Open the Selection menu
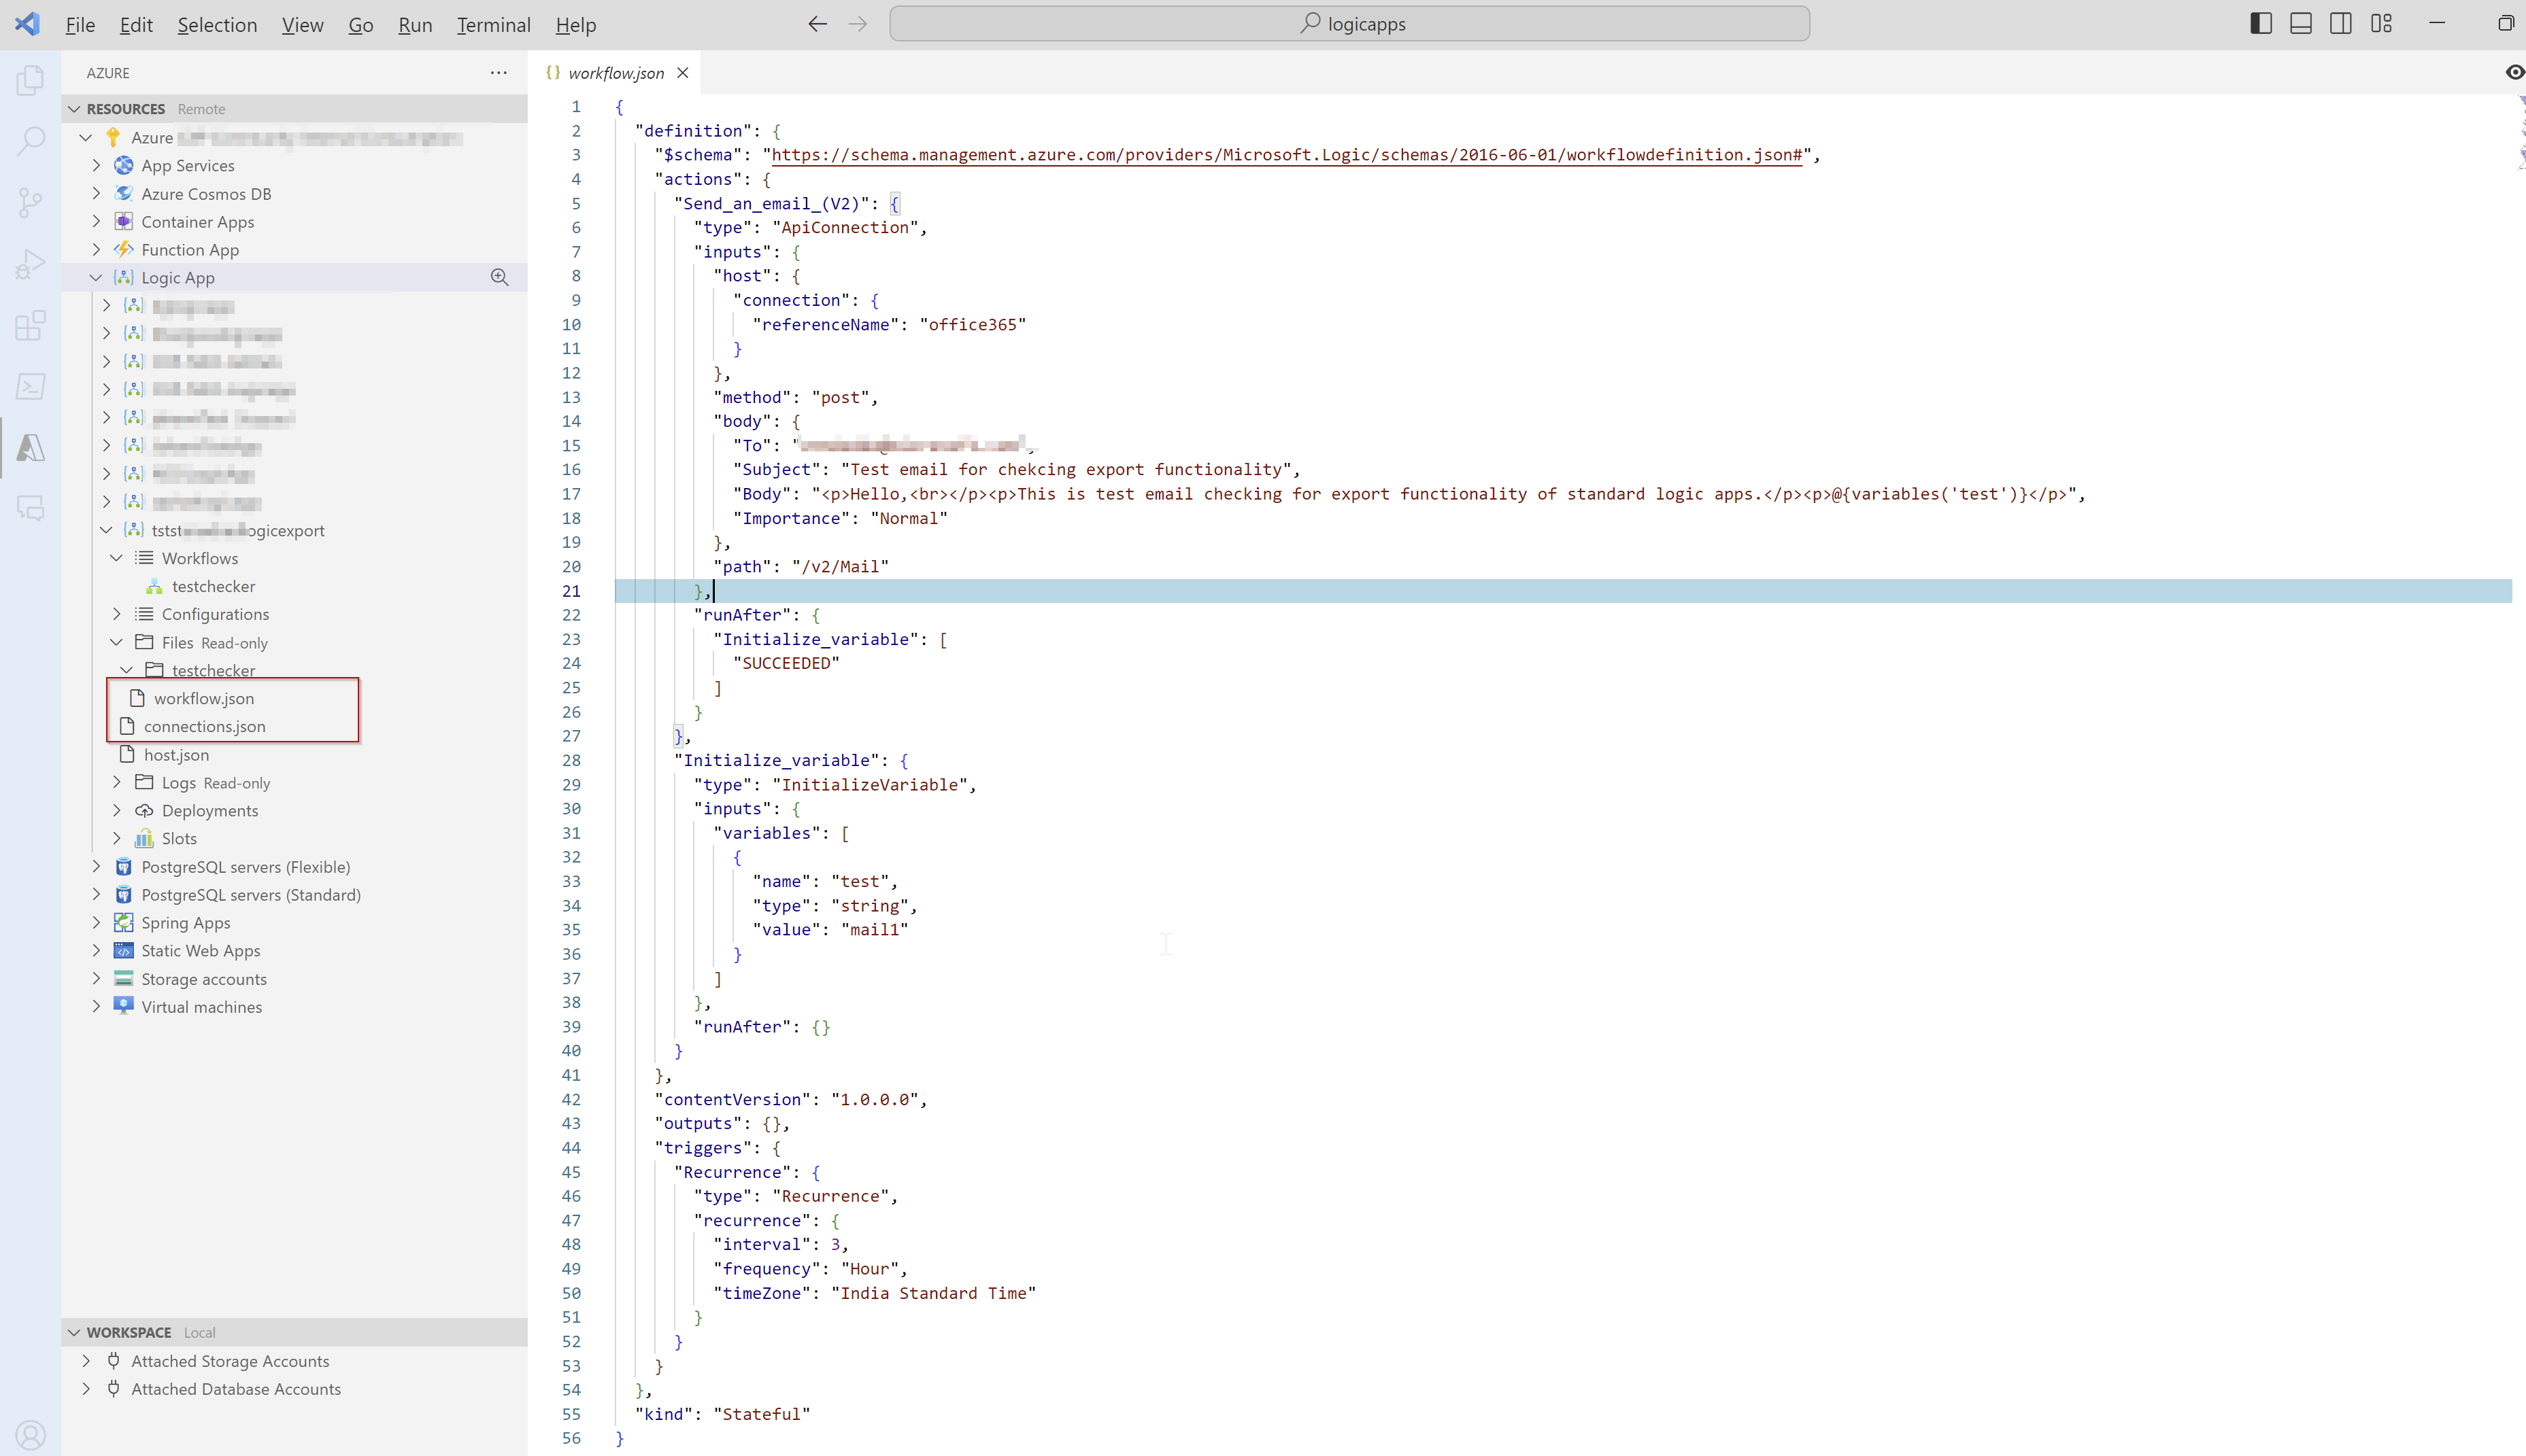Image resolution: width=2526 pixels, height=1456 pixels. 217,25
